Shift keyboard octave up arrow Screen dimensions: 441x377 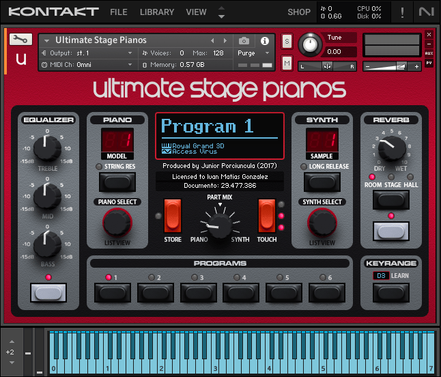[x=12, y=341]
